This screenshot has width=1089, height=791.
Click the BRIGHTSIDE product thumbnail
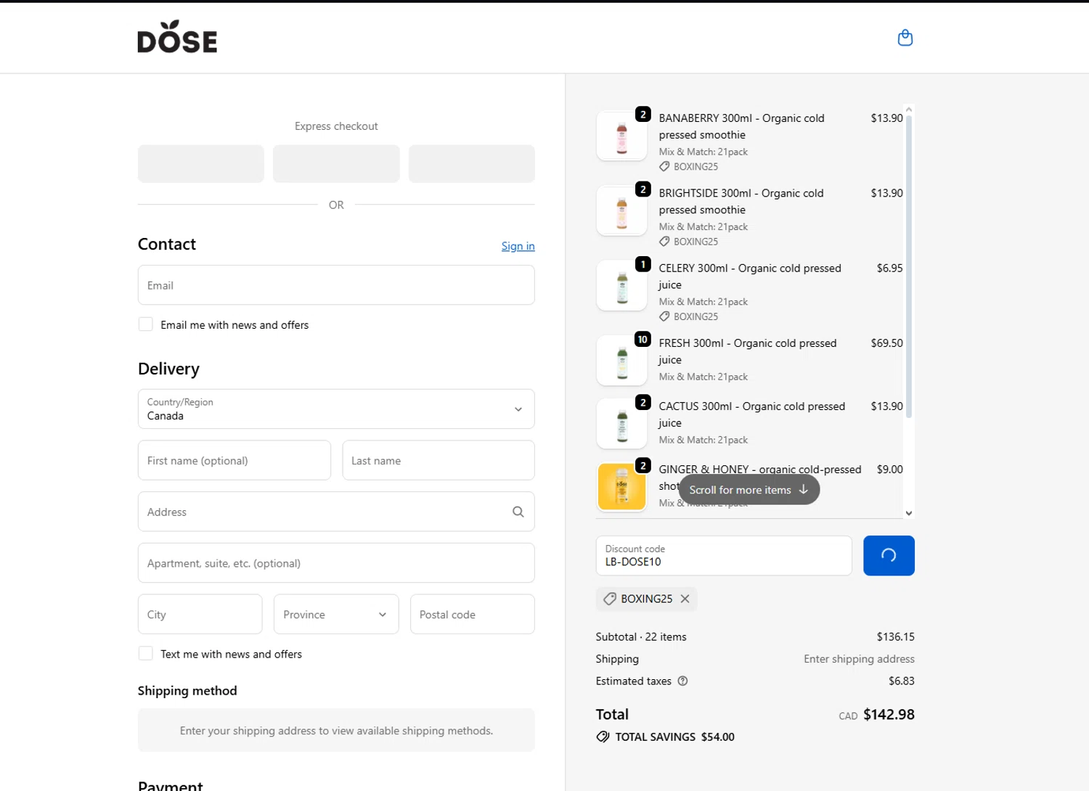pos(621,210)
